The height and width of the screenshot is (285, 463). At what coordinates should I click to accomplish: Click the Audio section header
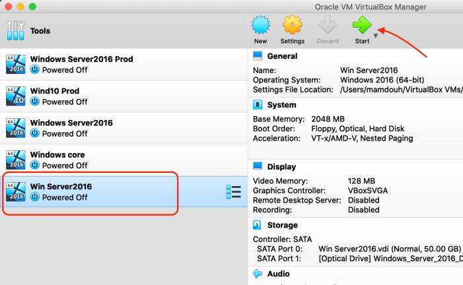pos(279,272)
